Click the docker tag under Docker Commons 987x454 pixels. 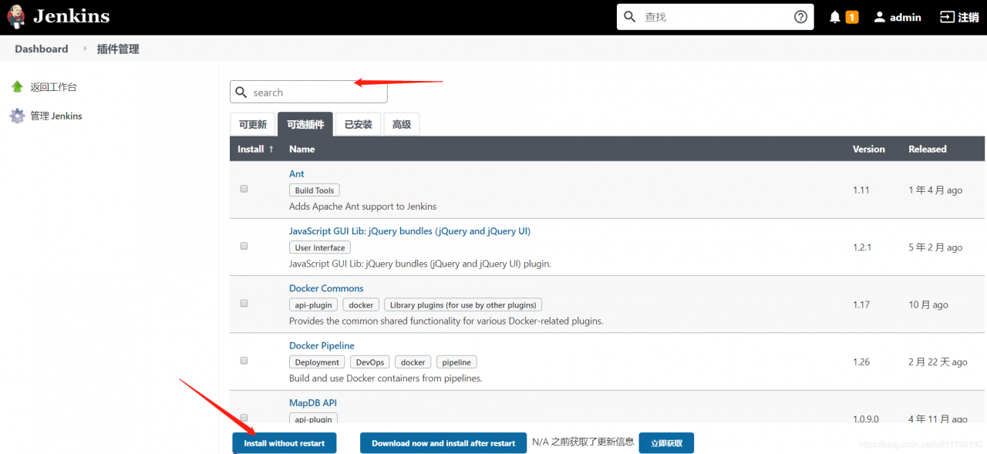point(361,304)
